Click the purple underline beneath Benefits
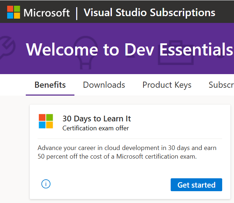234x203 pixels. point(50,95)
